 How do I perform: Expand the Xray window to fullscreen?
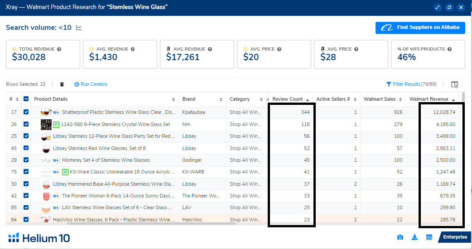coord(438,8)
